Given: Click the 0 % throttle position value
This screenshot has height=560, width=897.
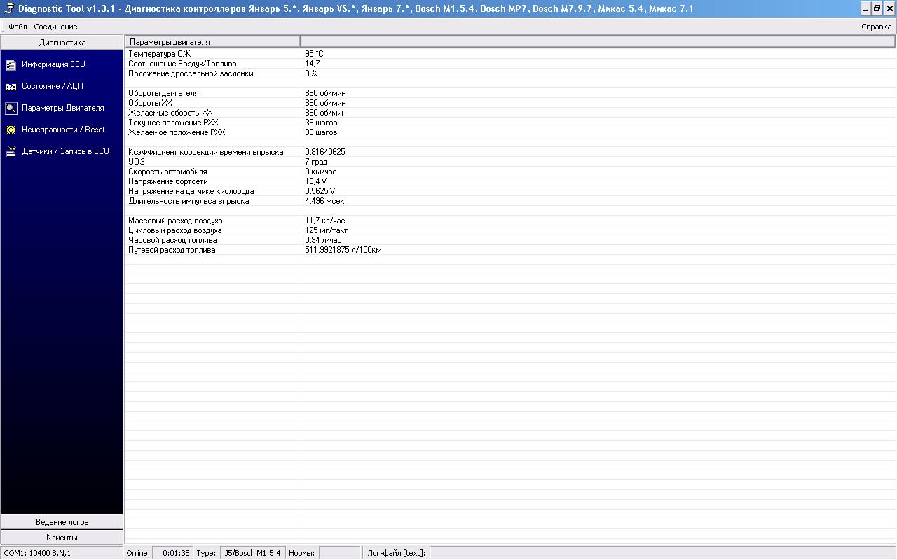Looking at the screenshot, I should (310, 73).
